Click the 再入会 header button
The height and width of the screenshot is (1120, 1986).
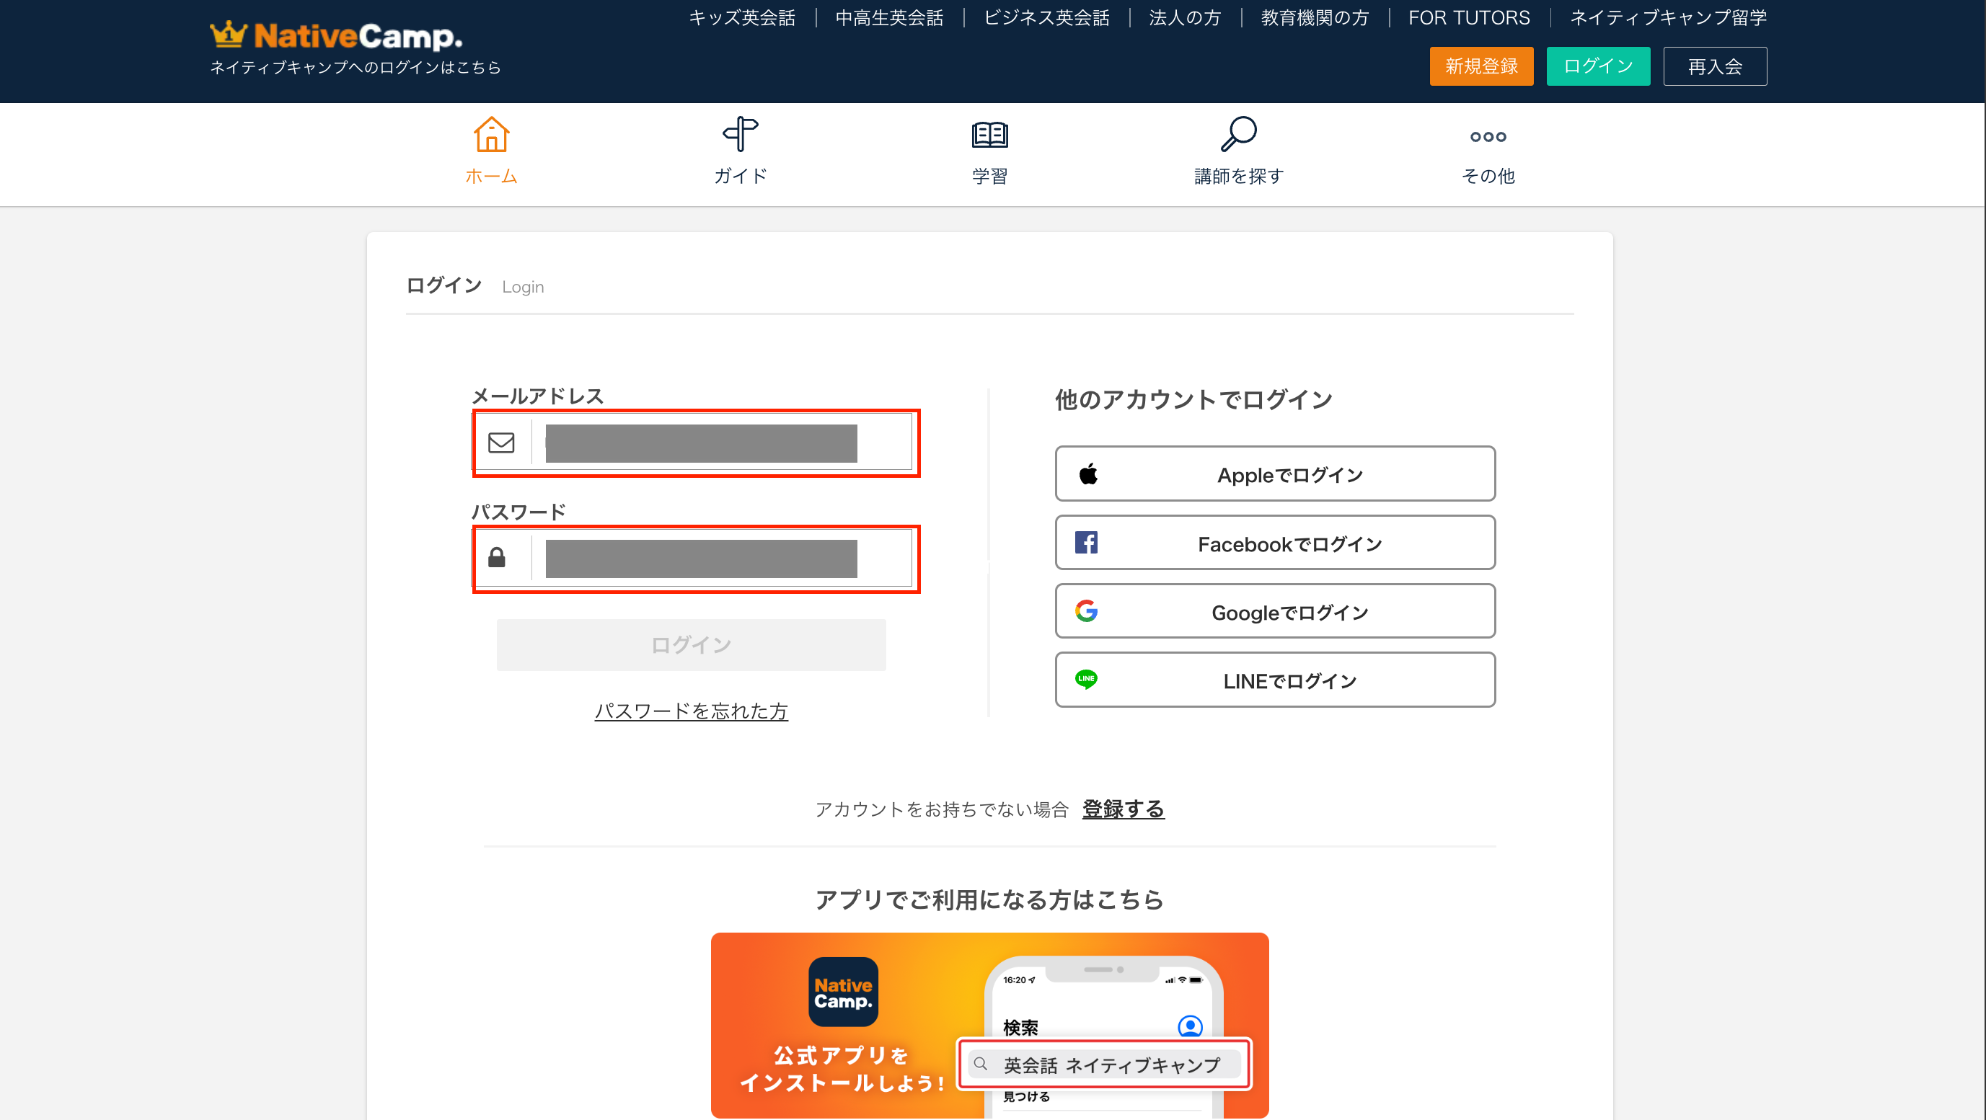pos(1714,66)
